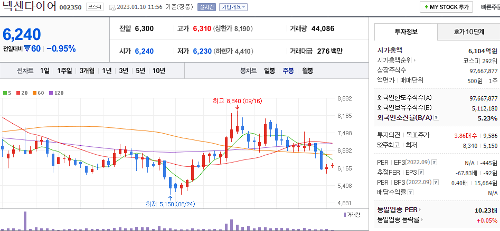Click the help icon next to PER EPS(2022.09)
The height and width of the screenshot is (231, 500).
435,163
